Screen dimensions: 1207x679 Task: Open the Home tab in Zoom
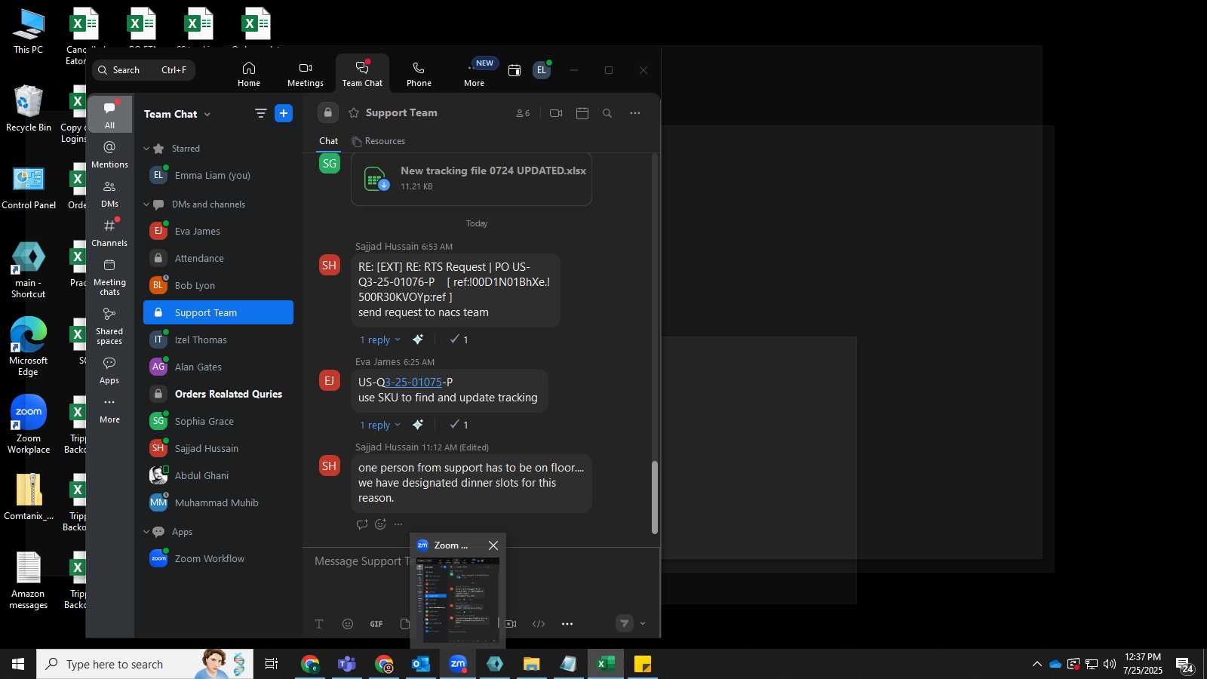[x=249, y=74]
